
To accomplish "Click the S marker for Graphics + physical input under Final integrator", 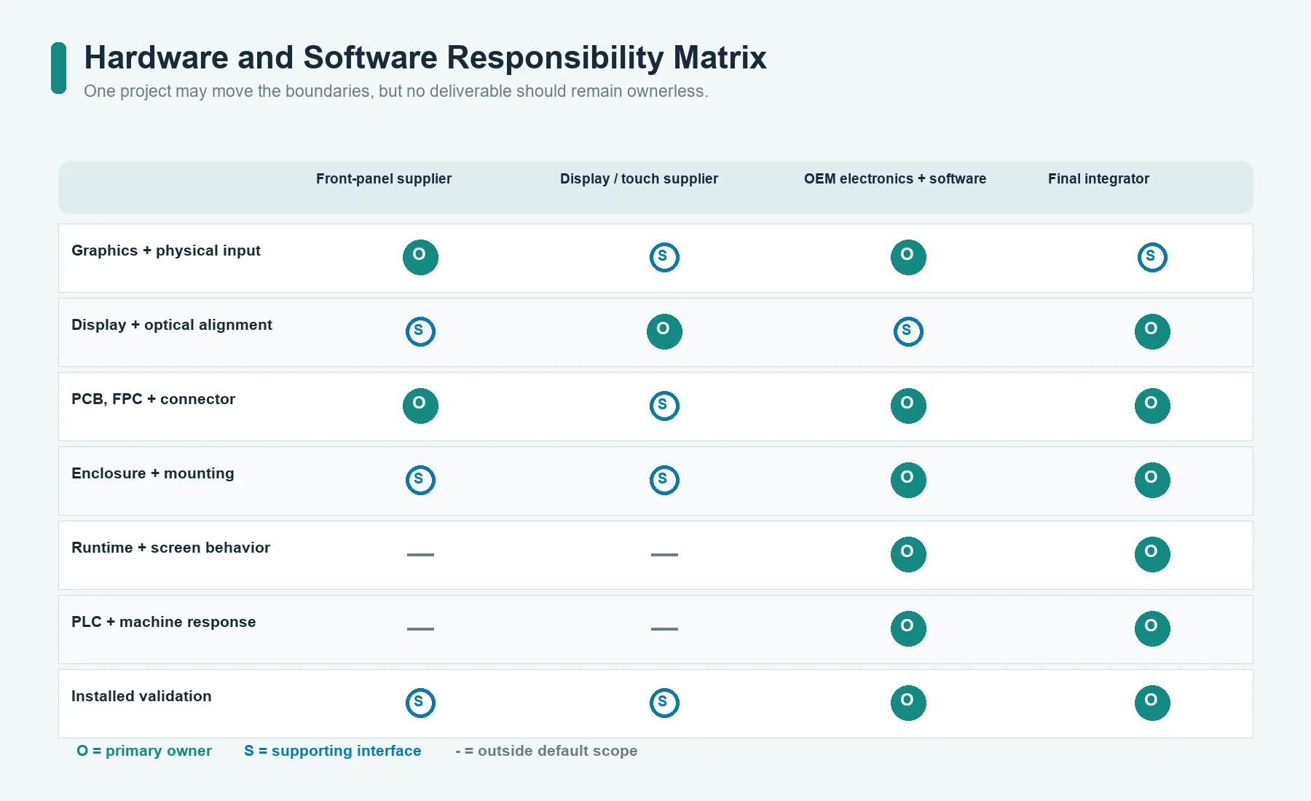I will (1152, 257).
